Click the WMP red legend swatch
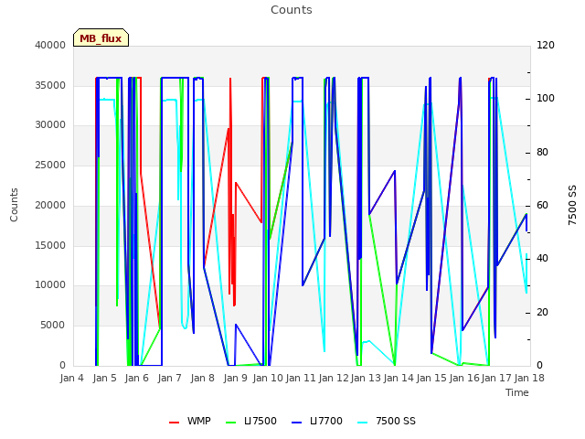 tap(175, 423)
